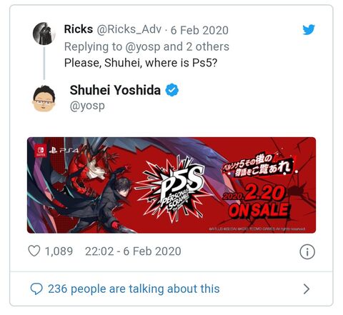This screenshot has width=343, height=315.
Task: Click the Shuhei Yoshida display name
Action: (x=115, y=90)
